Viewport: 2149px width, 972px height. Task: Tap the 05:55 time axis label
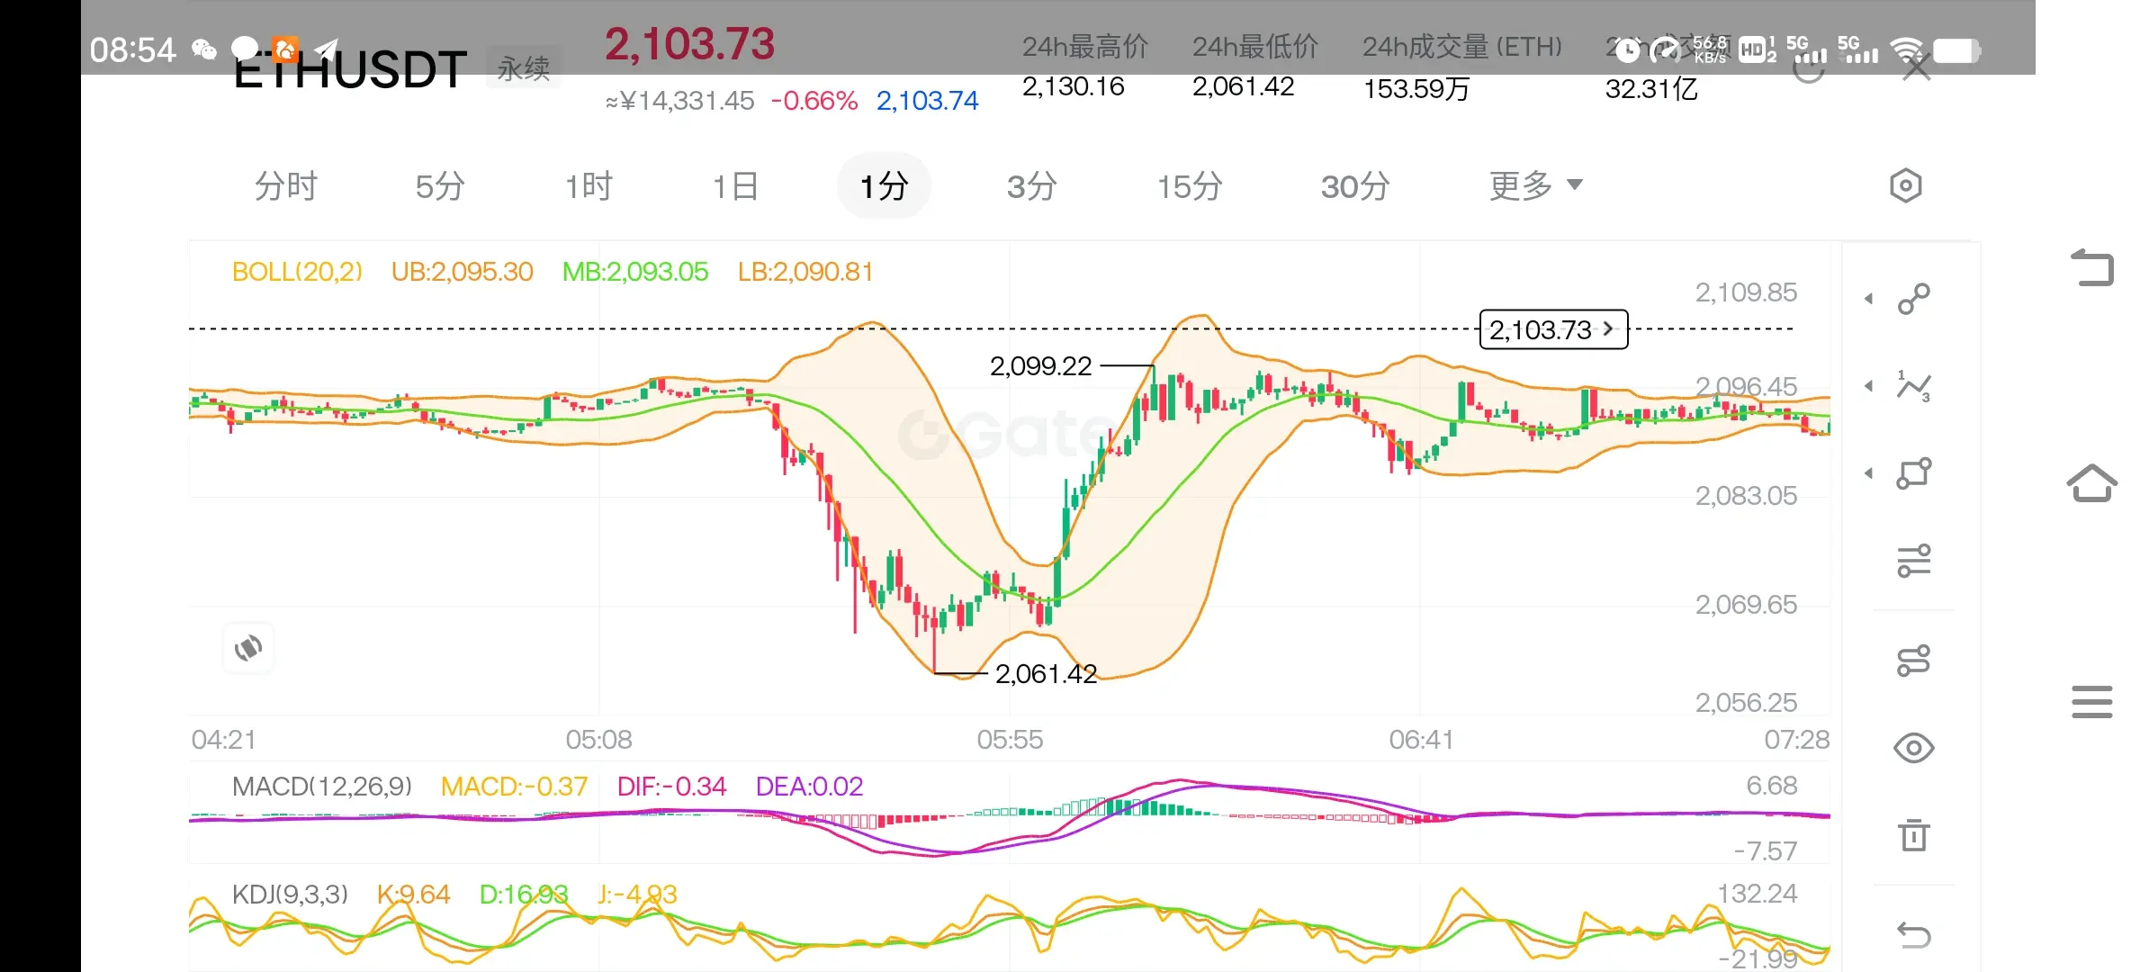tap(1010, 740)
